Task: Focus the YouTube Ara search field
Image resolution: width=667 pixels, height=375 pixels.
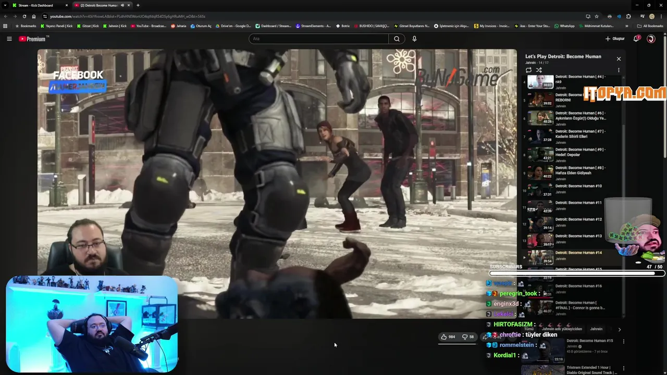Action: coord(319,39)
